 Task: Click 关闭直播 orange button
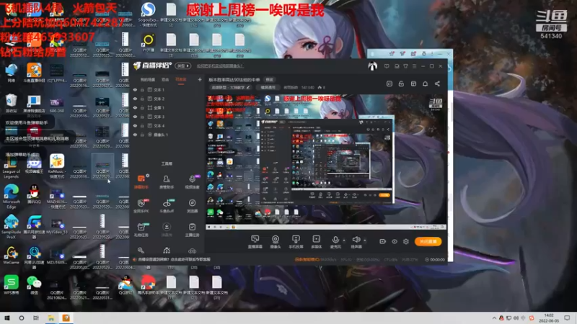tap(428, 241)
